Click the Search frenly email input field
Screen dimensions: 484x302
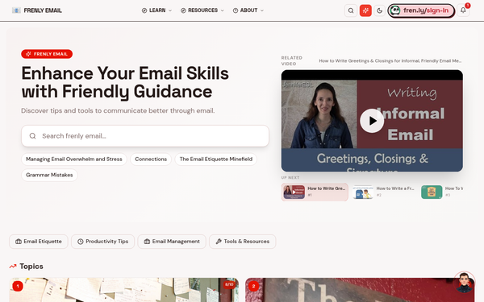[x=145, y=136]
